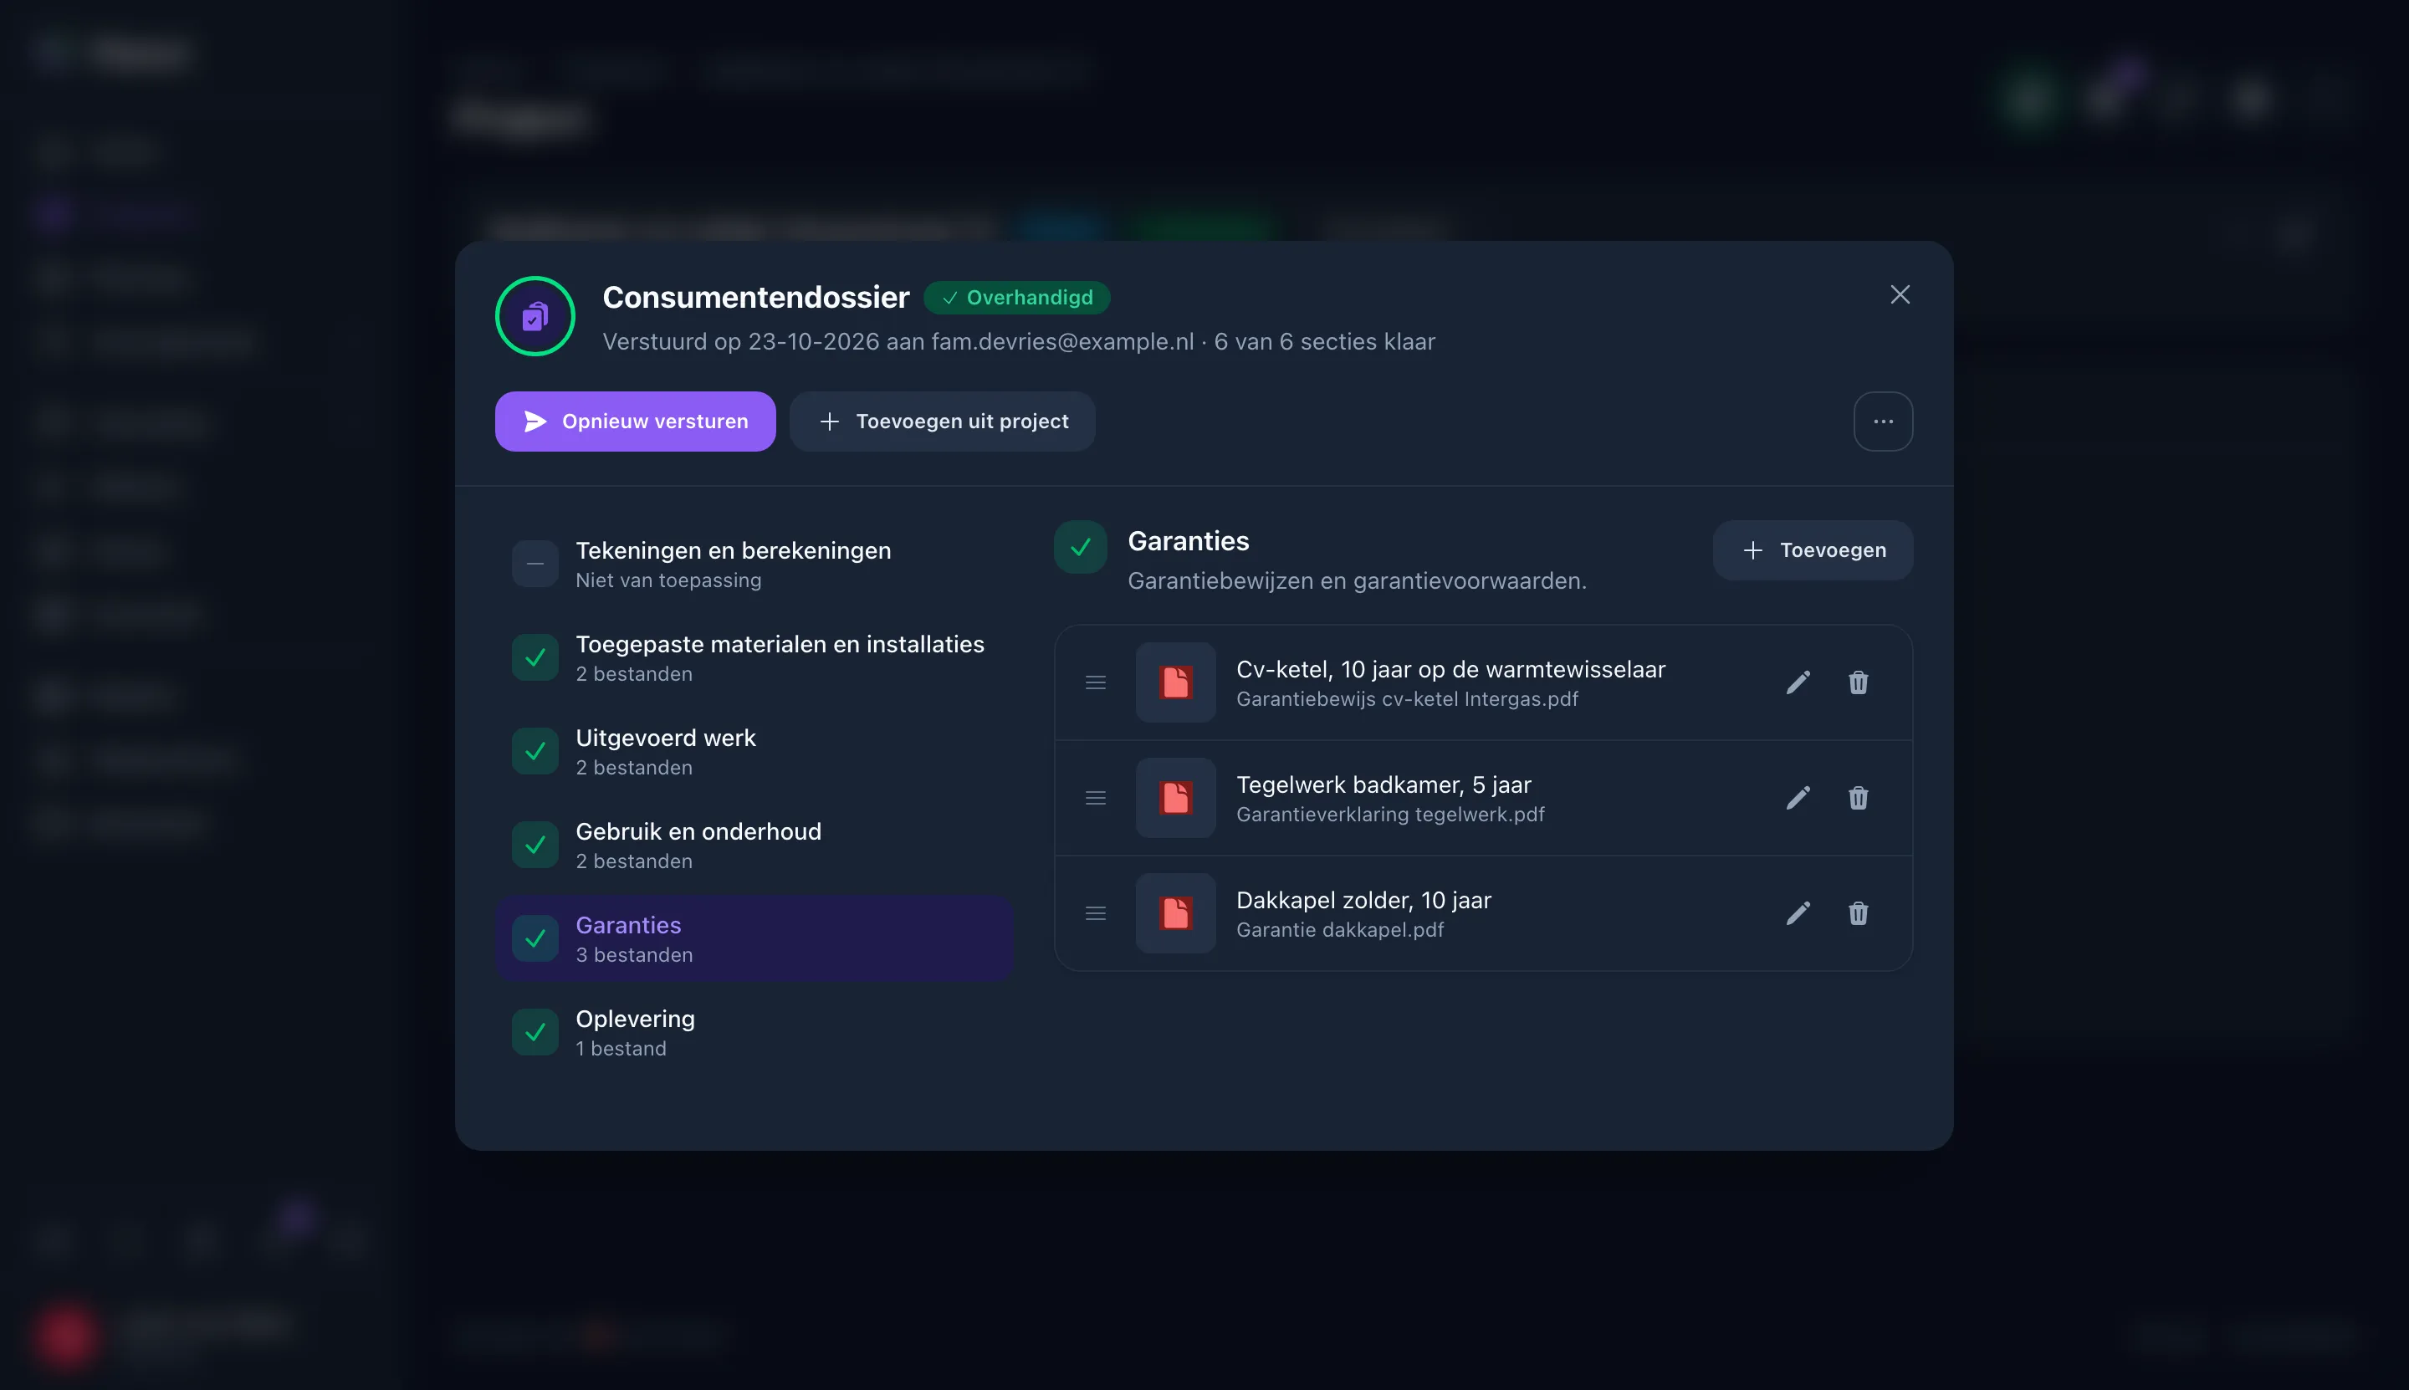Screen dimensions: 2409x1390
Task: Close the Consumentendossier dialog
Action: click(x=1900, y=295)
